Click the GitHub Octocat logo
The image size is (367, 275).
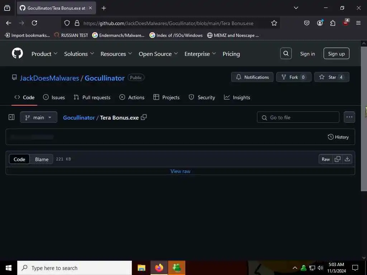(x=18, y=54)
